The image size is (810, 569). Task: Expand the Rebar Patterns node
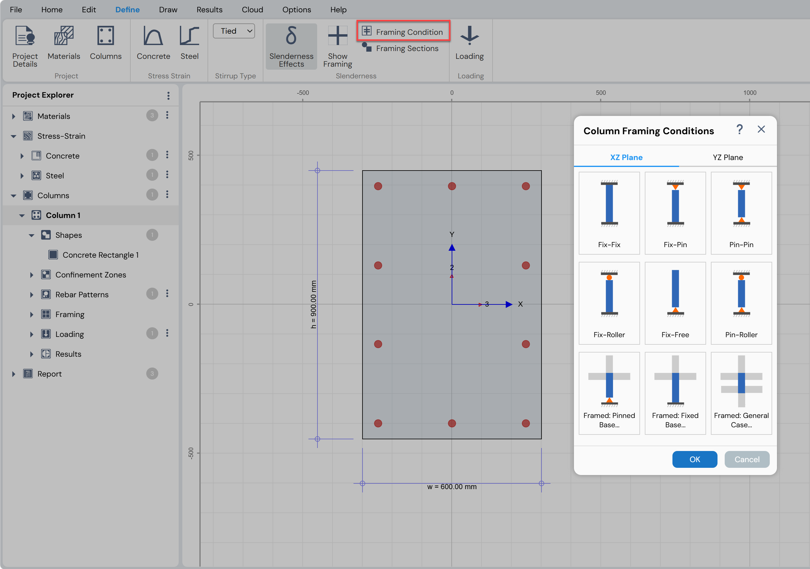32,295
